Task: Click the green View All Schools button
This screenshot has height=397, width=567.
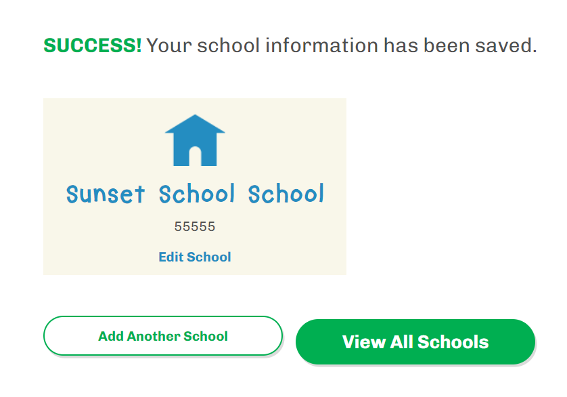Action: 415,341
